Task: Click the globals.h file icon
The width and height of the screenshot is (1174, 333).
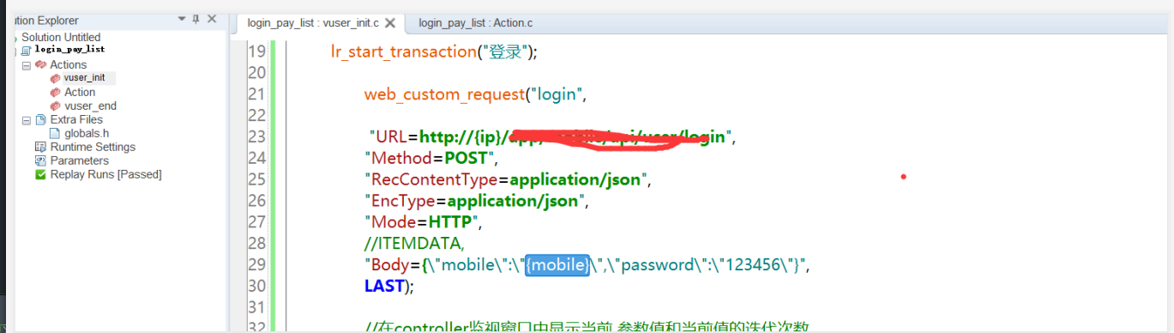Action: pos(56,133)
